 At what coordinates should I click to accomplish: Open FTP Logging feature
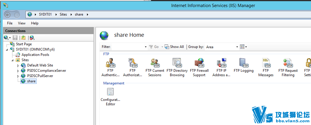click(244, 65)
